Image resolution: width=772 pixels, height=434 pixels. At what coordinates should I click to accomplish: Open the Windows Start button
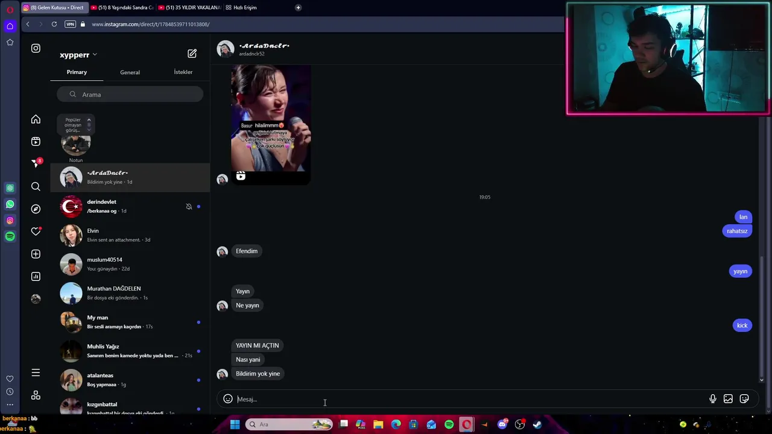click(x=235, y=424)
